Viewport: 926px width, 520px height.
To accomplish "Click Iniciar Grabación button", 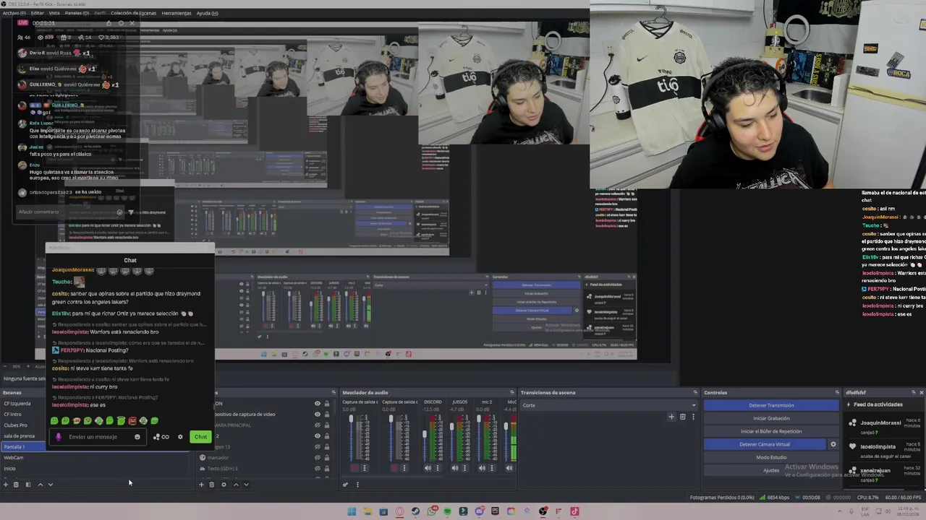I will (771, 418).
